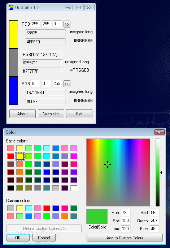The width and height of the screenshot is (170, 248).
Task: Click the blue-row field showing 255
Action: pos(57,84)
